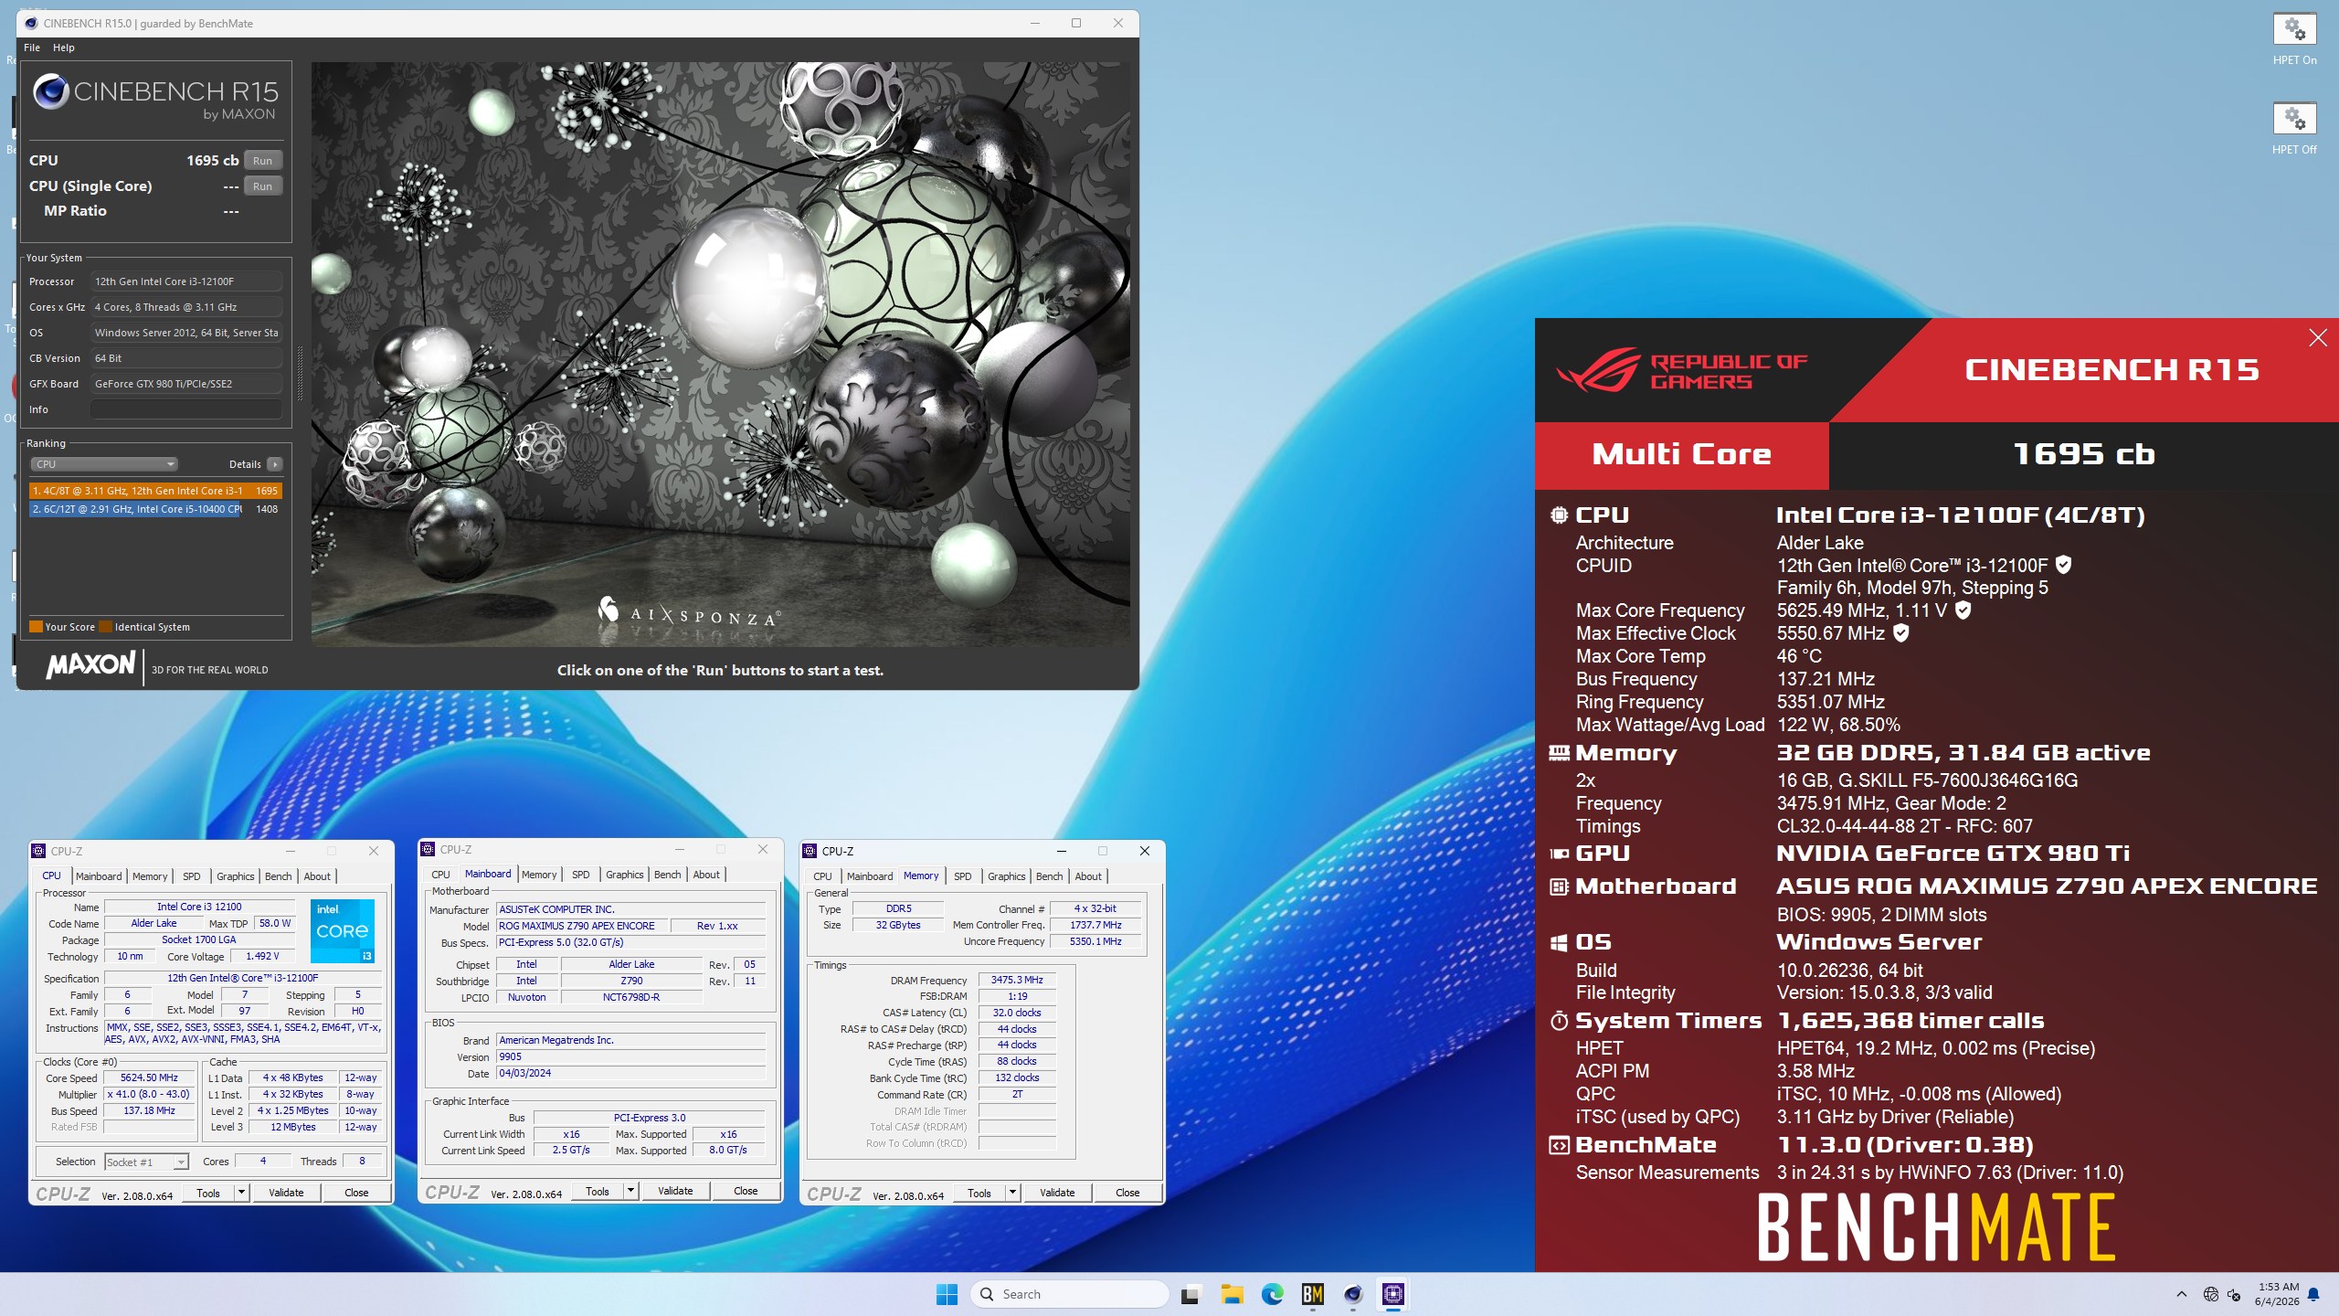Open Tools dropdown arrow, Mainboard CPU-Z window

[631, 1192]
